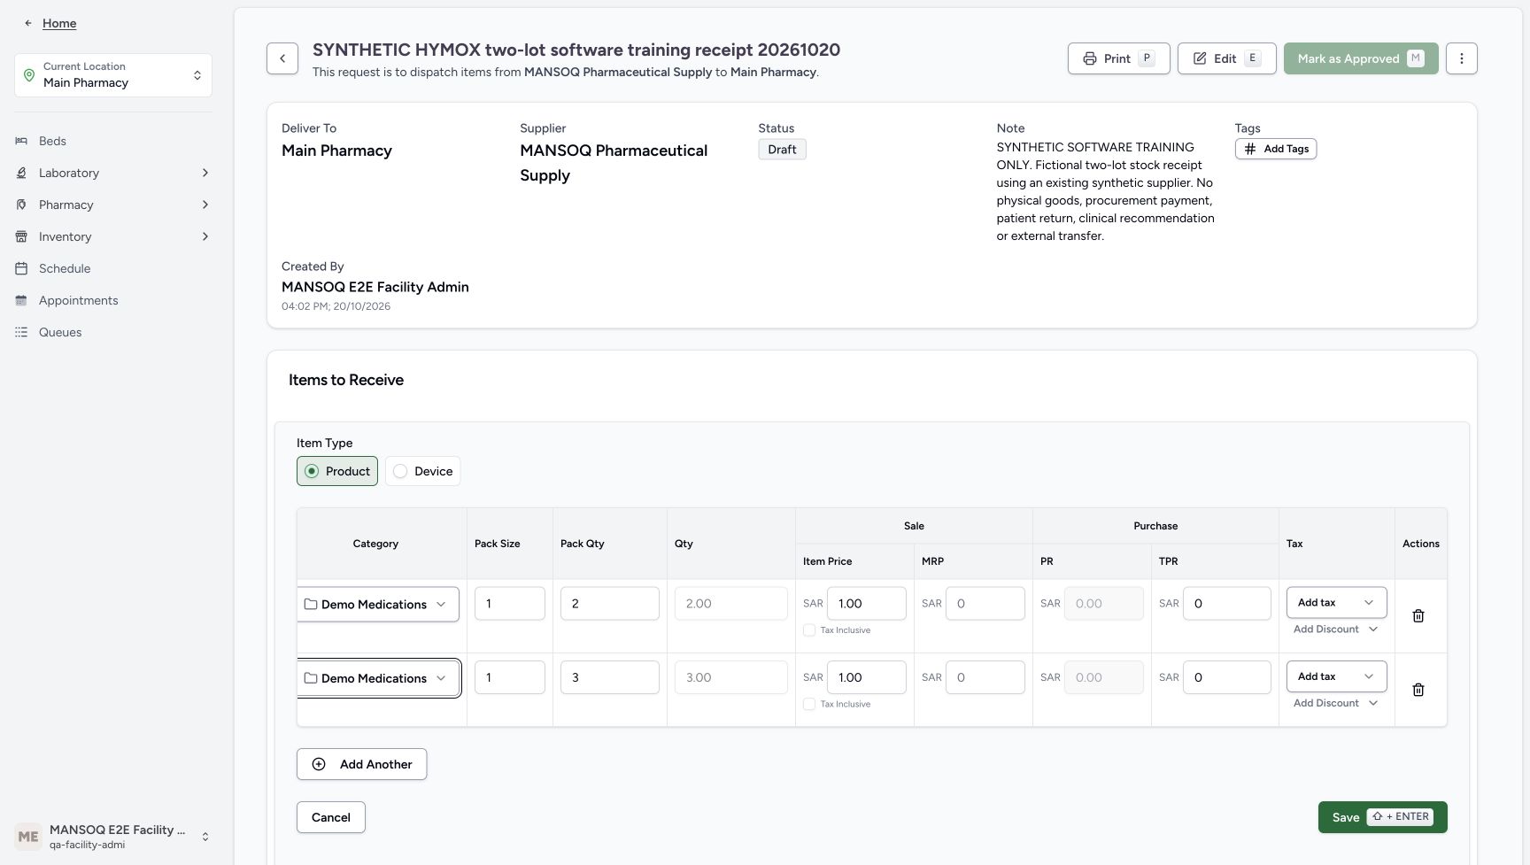
Task: Expand the Inventory sidebar menu chevron
Action: coord(205,236)
